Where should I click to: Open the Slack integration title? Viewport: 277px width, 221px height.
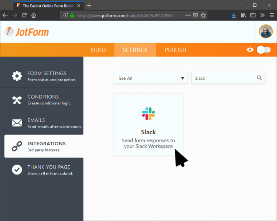click(148, 132)
